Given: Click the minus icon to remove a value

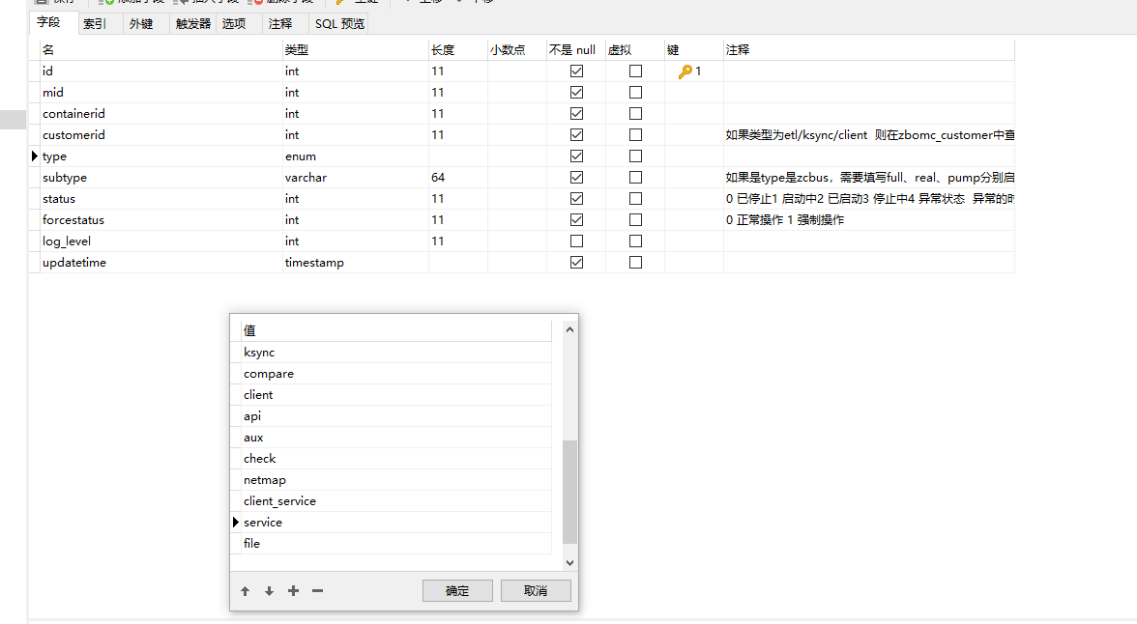Looking at the screenshot, I should click(x=318, y=591).
